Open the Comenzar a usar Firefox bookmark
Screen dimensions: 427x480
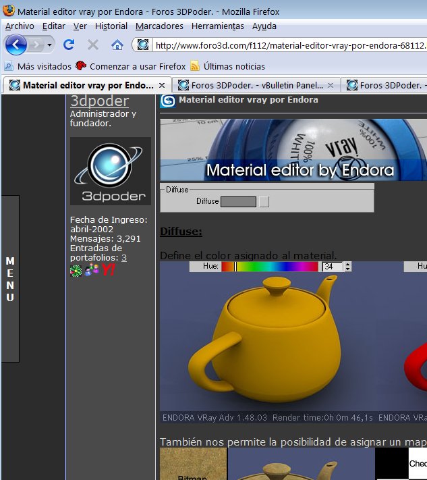coord(131,66)
